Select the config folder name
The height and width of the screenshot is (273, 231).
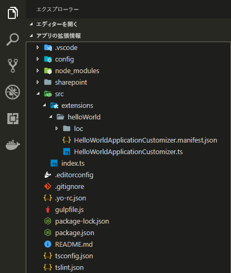[65, 59]
